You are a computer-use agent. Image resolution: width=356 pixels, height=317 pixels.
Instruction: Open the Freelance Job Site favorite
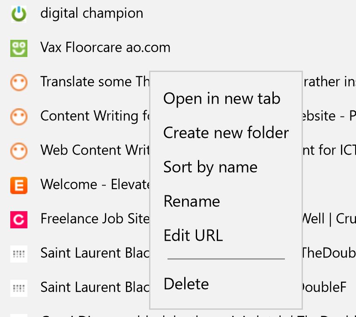point(95,218)
